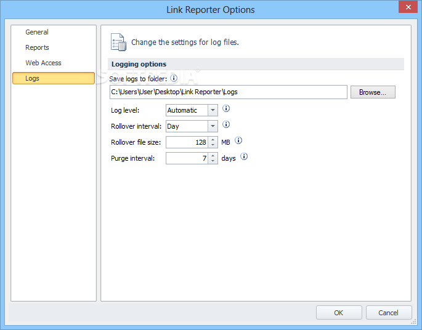Viewport: 422px width, 330px height.
Task: Open the Web Access options page
Action: pyautogui.click(x=54, y=63)
